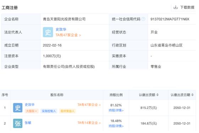View 持股详情 for the 81.52% holding
Screen dimensions: 199x133
point(116,110)
